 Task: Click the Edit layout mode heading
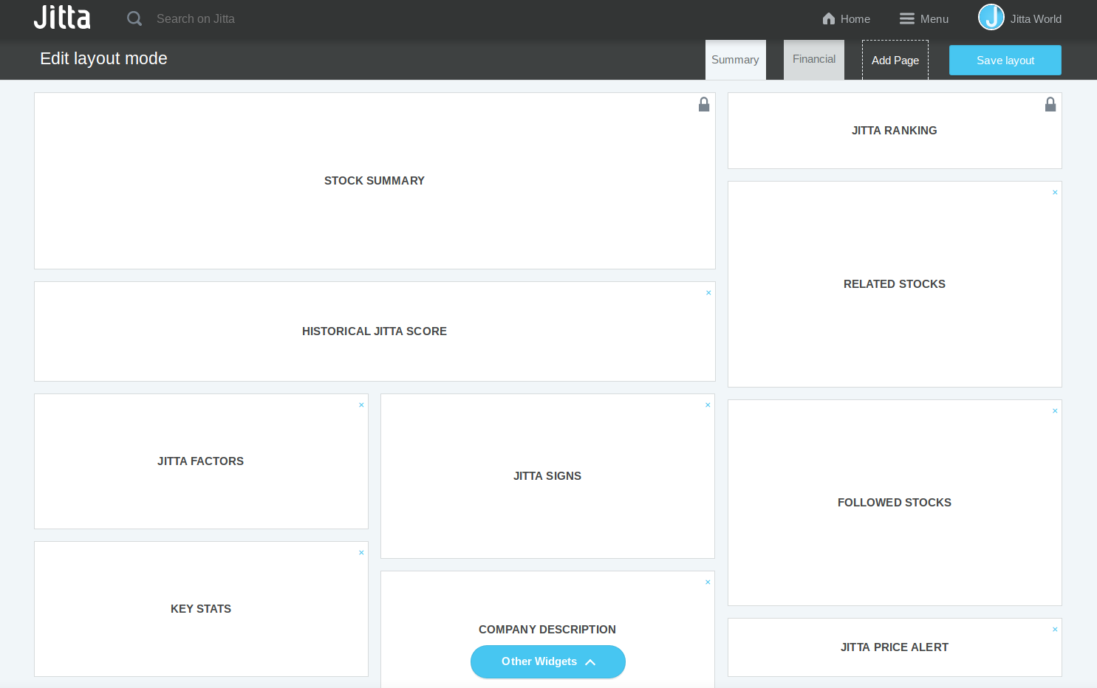(103, 58)
